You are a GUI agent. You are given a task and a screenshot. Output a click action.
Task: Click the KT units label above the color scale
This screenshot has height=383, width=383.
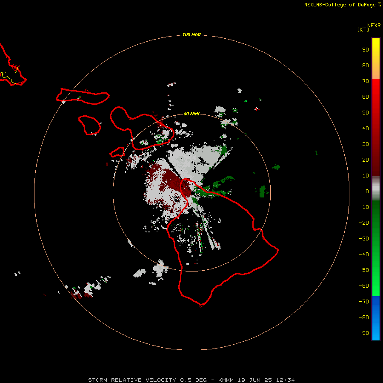point(363,29)
